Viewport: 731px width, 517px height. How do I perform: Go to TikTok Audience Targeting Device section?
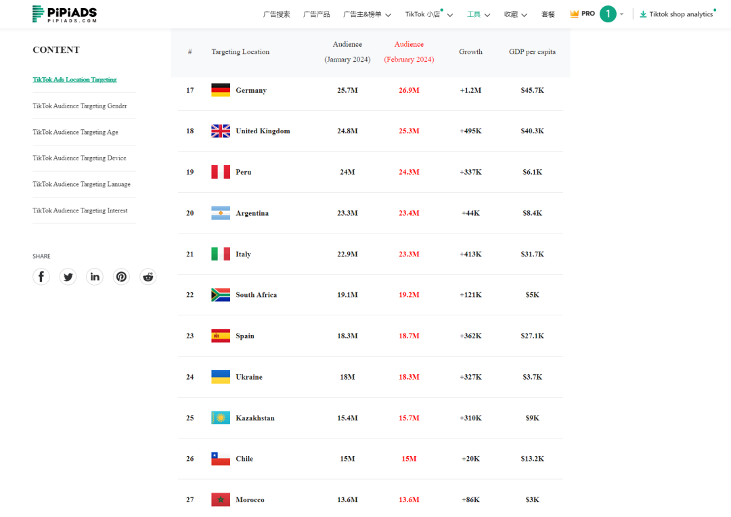coord(79,158)
